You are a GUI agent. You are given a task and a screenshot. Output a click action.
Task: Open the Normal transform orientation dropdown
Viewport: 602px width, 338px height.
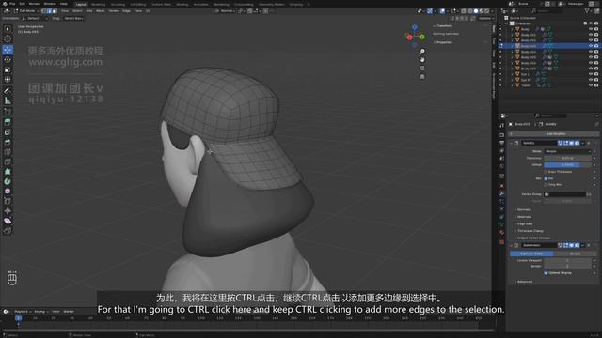[x=227, y=11]
